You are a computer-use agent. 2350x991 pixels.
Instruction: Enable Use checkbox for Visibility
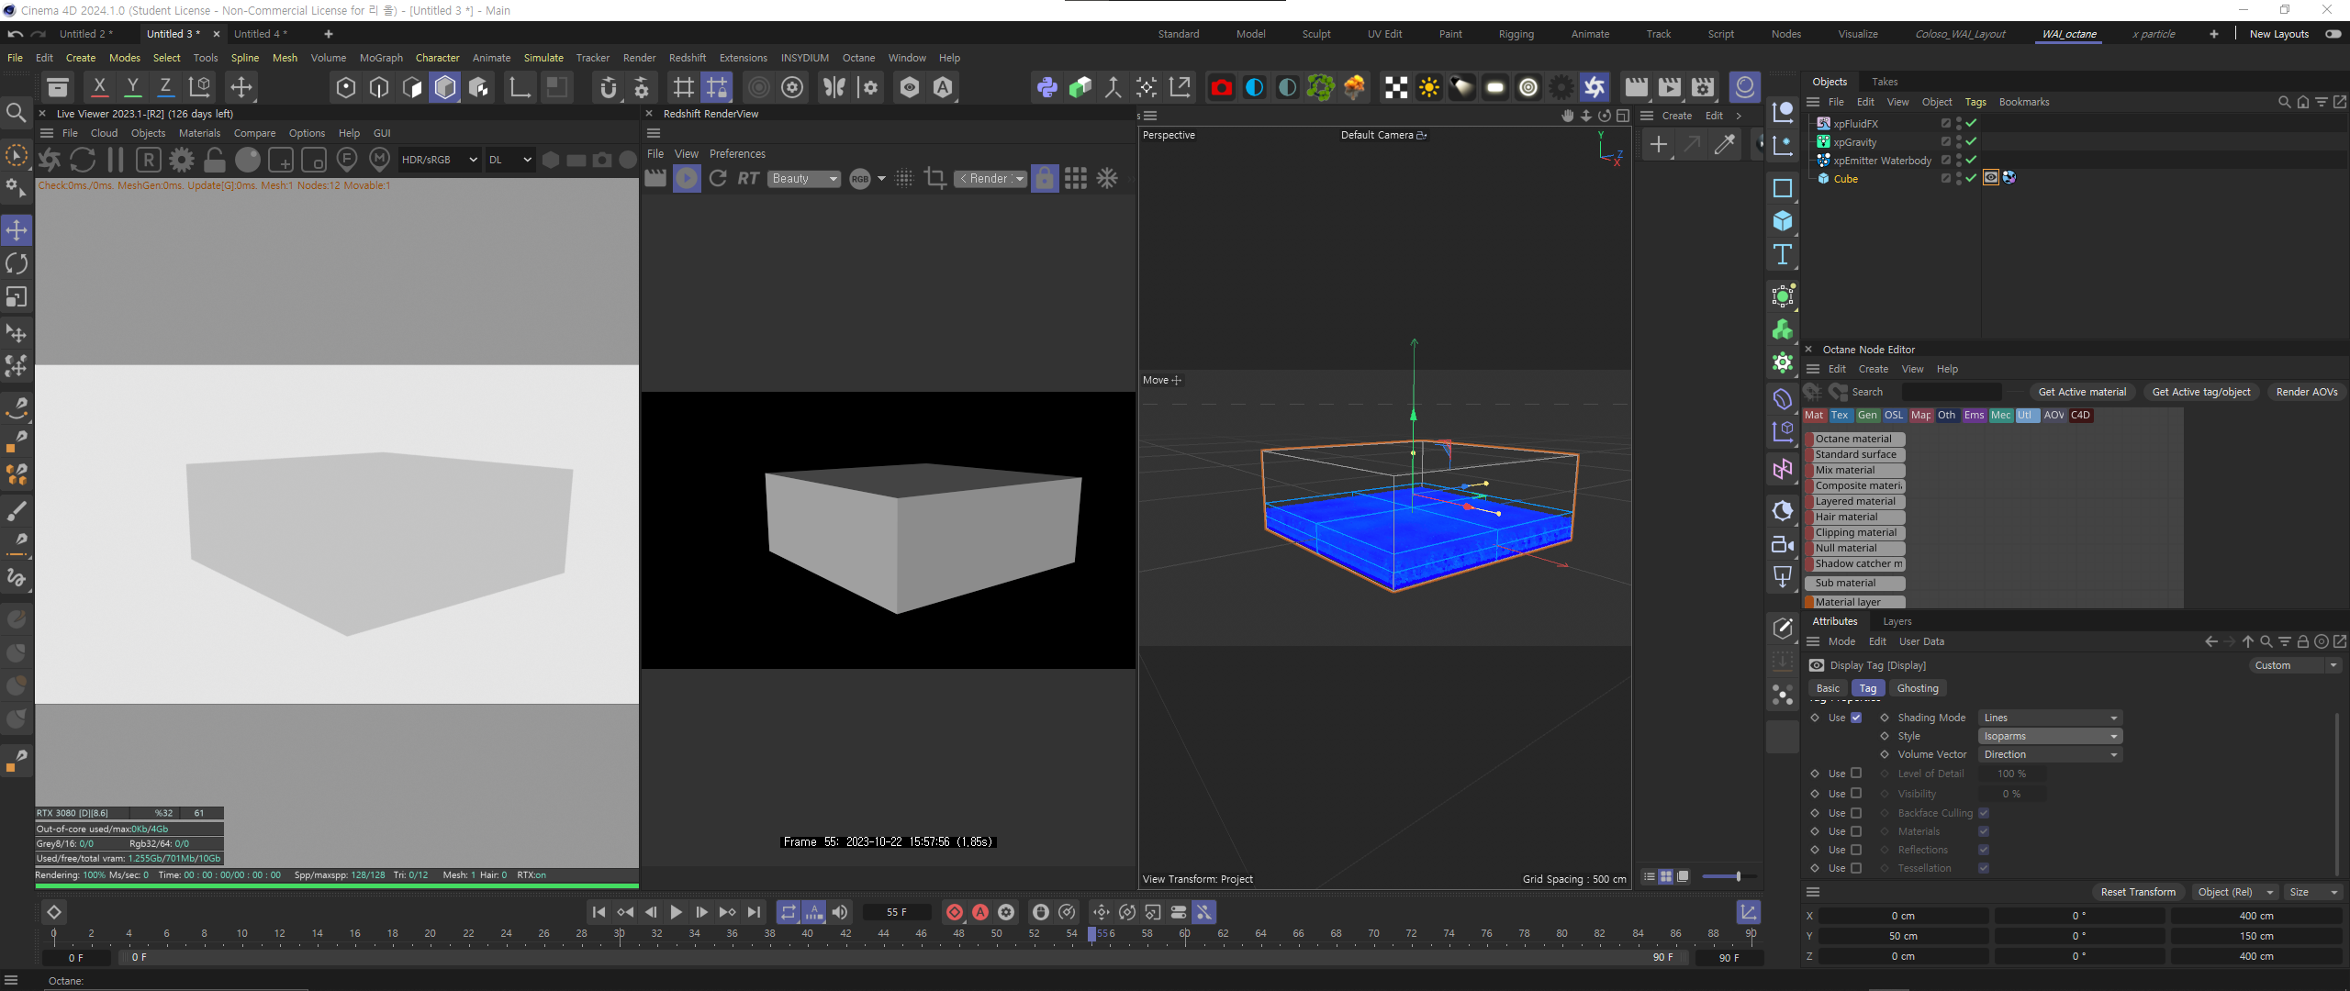(x=1856, y=794)
